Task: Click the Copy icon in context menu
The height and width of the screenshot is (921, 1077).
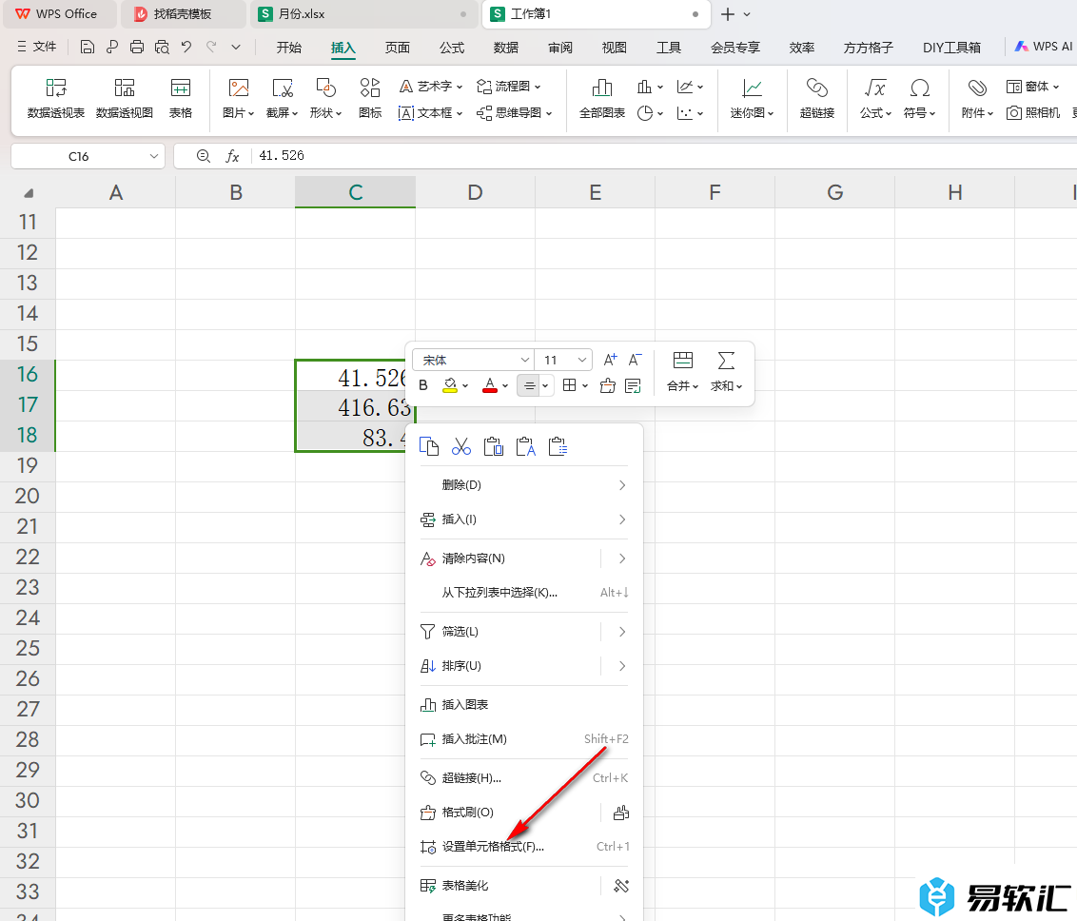Action: coord(429,446)
